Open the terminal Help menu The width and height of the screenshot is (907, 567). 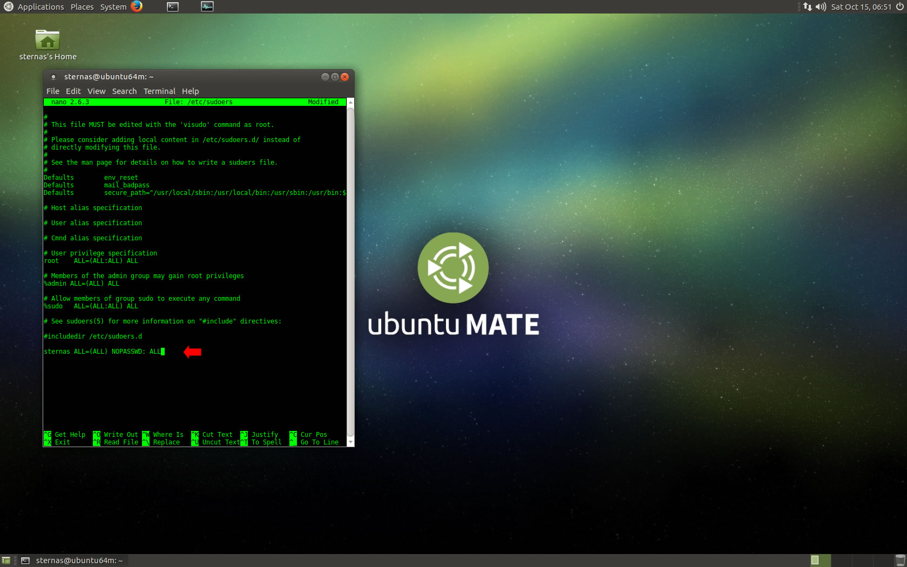pyautogui.click(x=190, y=91)
